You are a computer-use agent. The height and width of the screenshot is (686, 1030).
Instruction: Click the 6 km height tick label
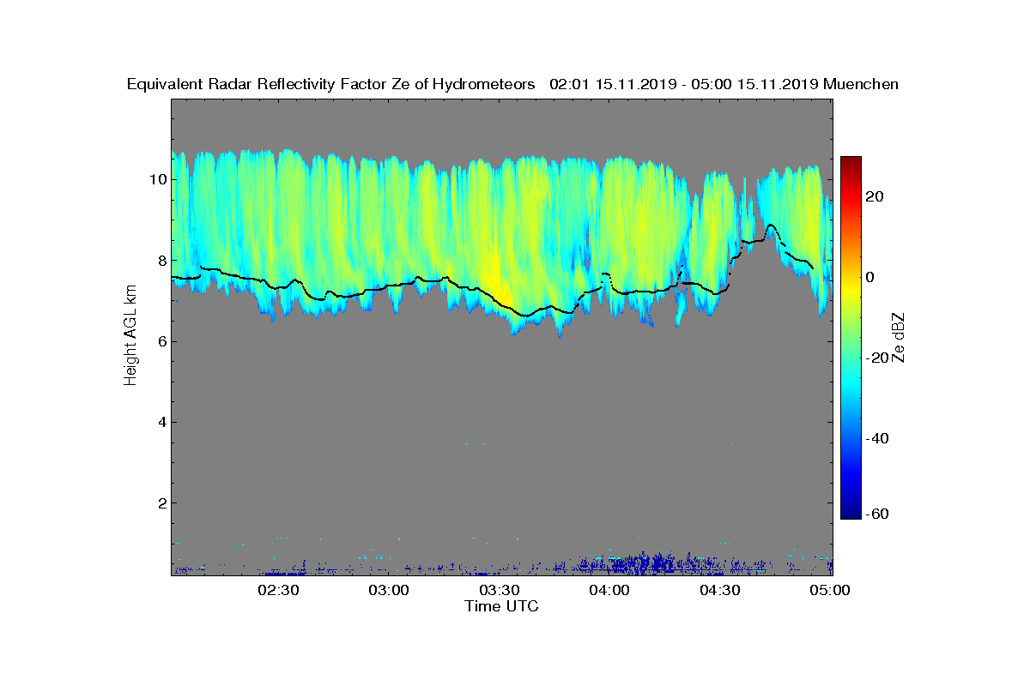pos(161,341)
